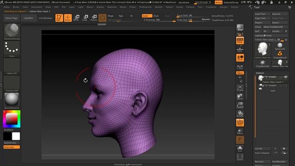The width and height of the screenshot is (295, 166).
Task: Toggle the Qxyz rotation button
Action: [x=240, y=73]
